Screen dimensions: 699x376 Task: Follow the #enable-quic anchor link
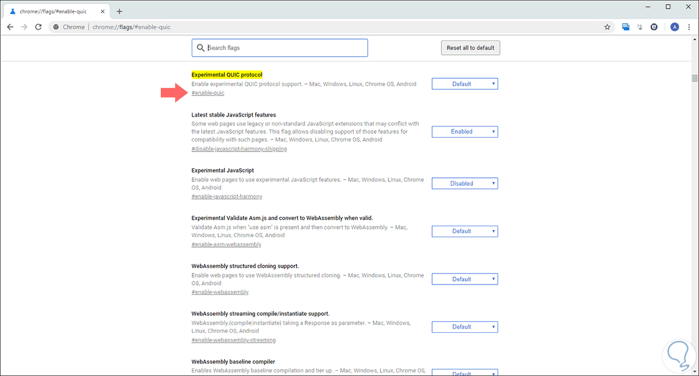point(208,93)
